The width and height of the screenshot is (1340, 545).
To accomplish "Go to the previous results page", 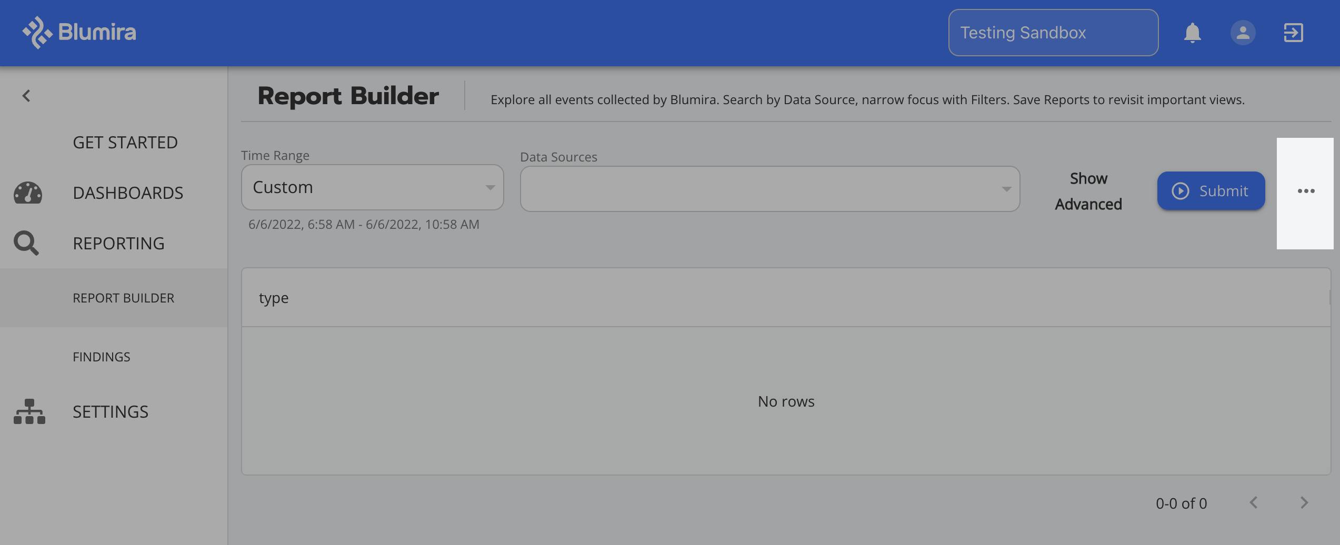I will (1254, 503).
